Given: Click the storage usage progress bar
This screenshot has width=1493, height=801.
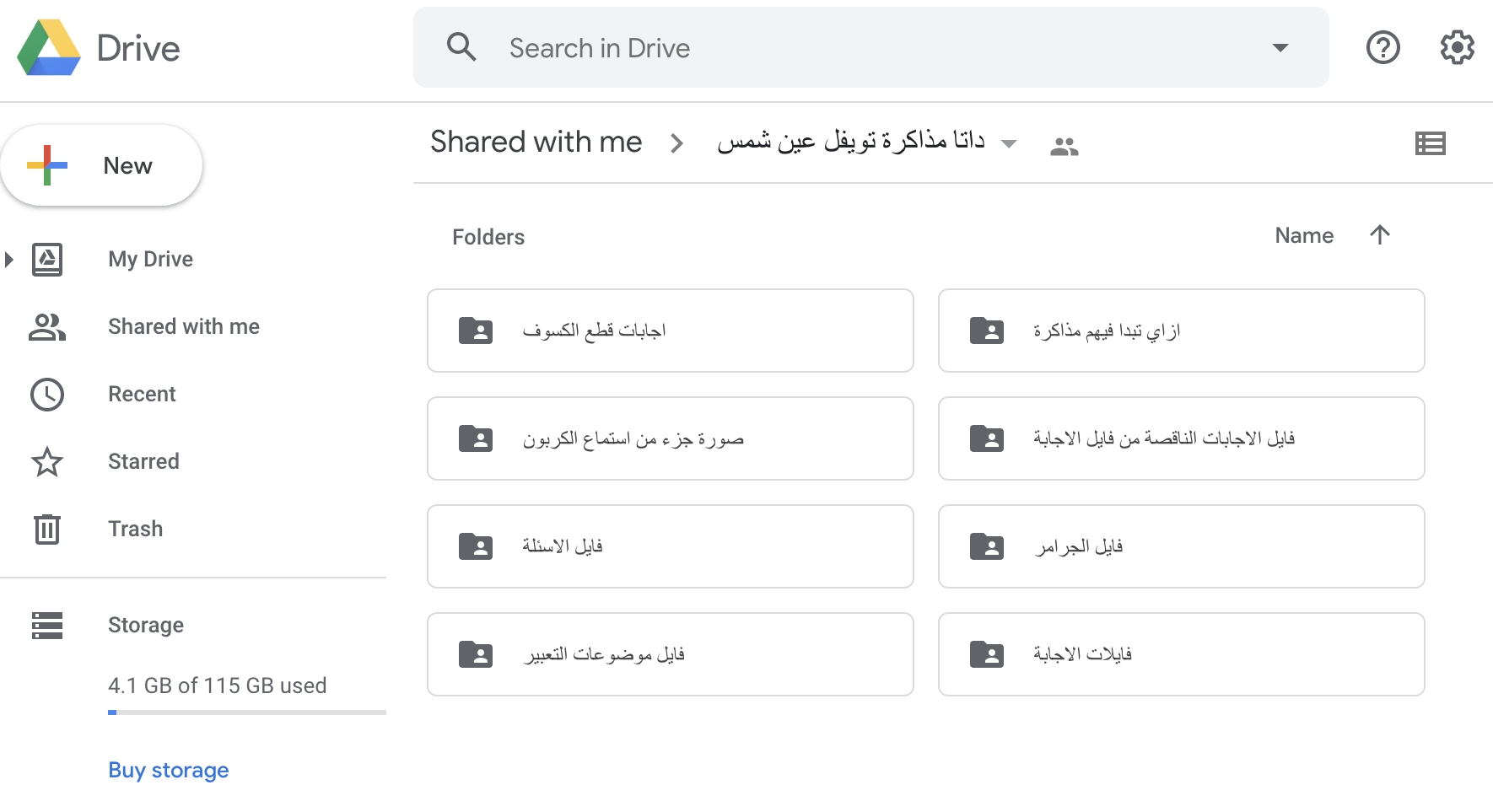Looking at the screenshot, I should point(246,712).
